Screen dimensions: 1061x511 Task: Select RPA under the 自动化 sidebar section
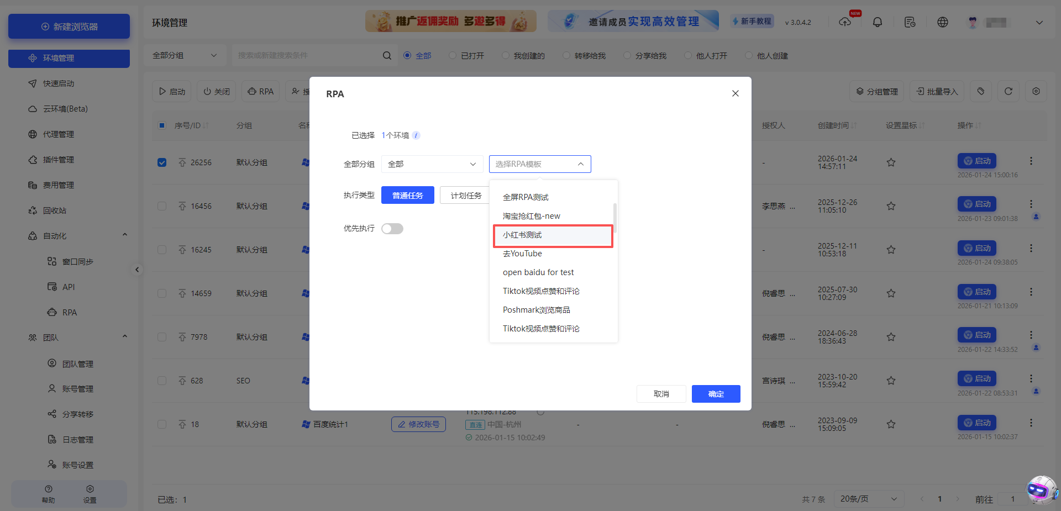[x=69, y=312]
